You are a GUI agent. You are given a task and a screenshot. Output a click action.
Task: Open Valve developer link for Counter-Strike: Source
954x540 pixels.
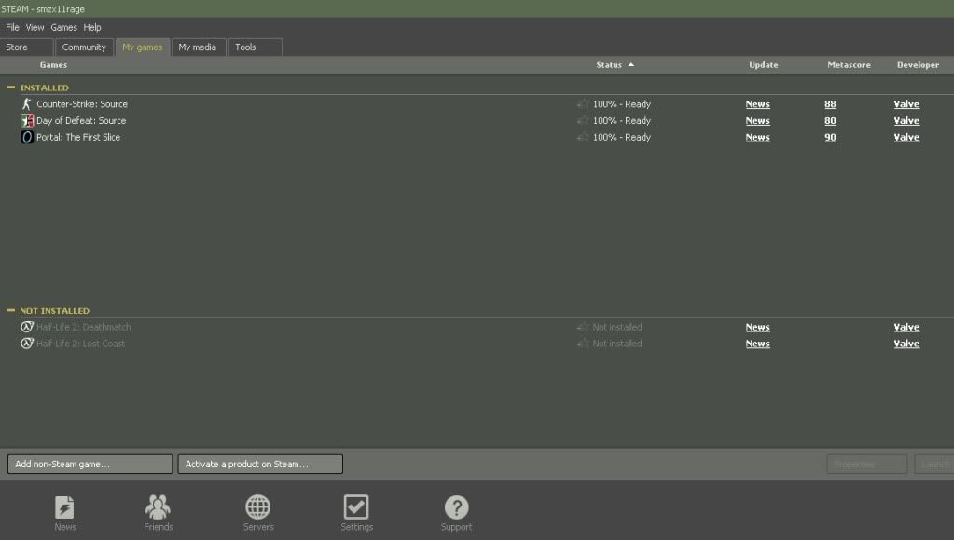[x=906, y=104]
